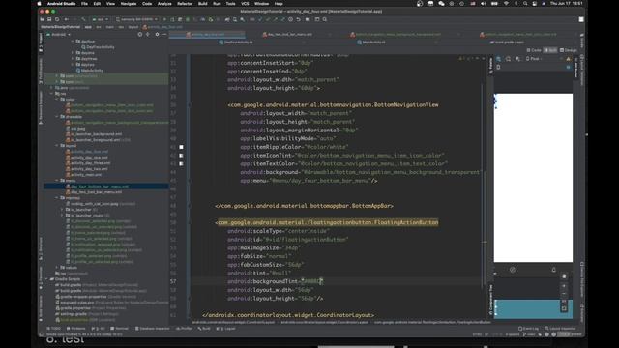Open the Refactor menu
Screen dimensions: 619x348
185,4
